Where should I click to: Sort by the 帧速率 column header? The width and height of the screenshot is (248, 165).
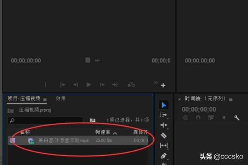(x=103, y=132)
